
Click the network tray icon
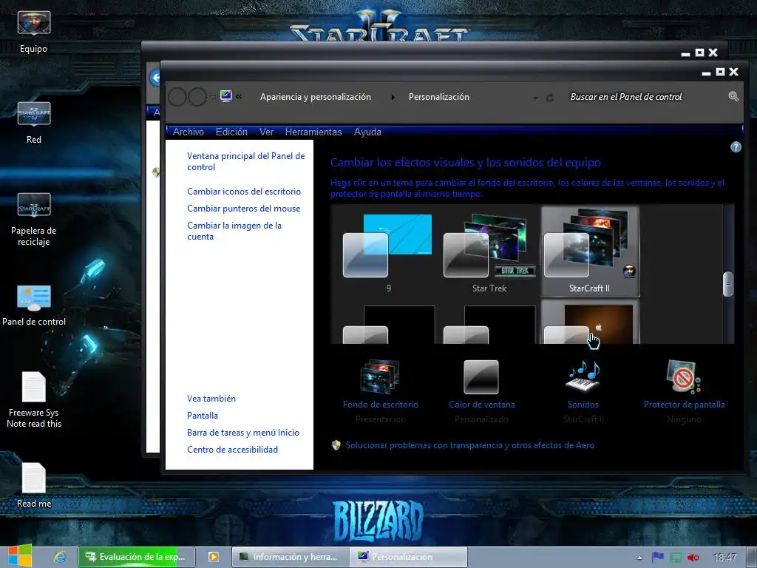click(x=676, y=558)
